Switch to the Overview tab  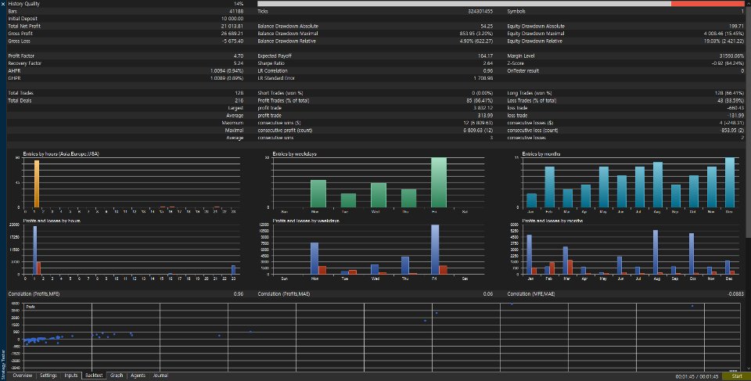tap(23, 376)
